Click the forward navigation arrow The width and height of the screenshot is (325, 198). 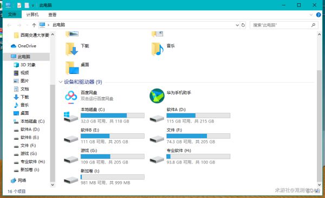(19, 25)
